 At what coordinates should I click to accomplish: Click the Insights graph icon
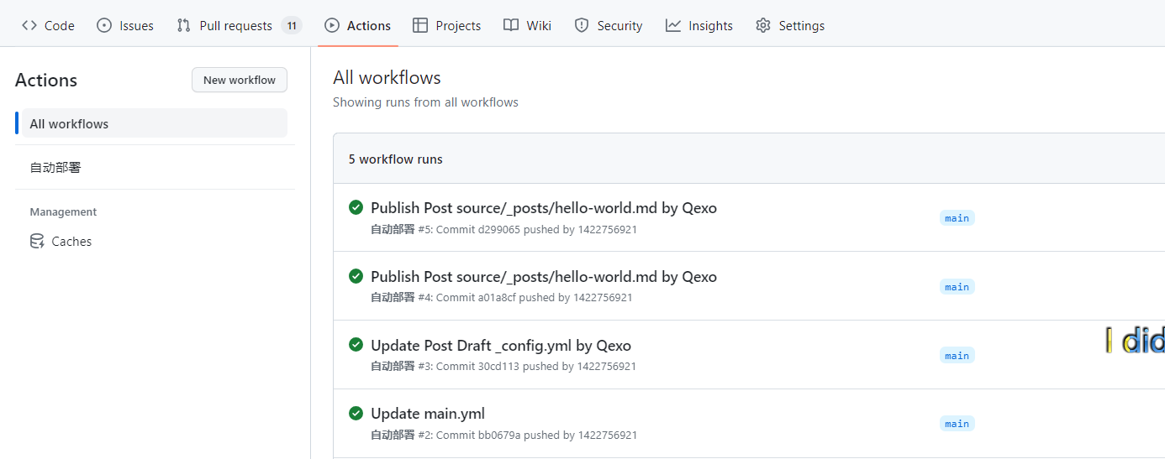click(x=673, y=25)
